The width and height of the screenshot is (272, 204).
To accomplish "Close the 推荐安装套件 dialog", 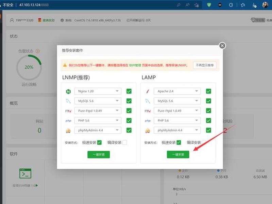I will click(x=222, y=46).
